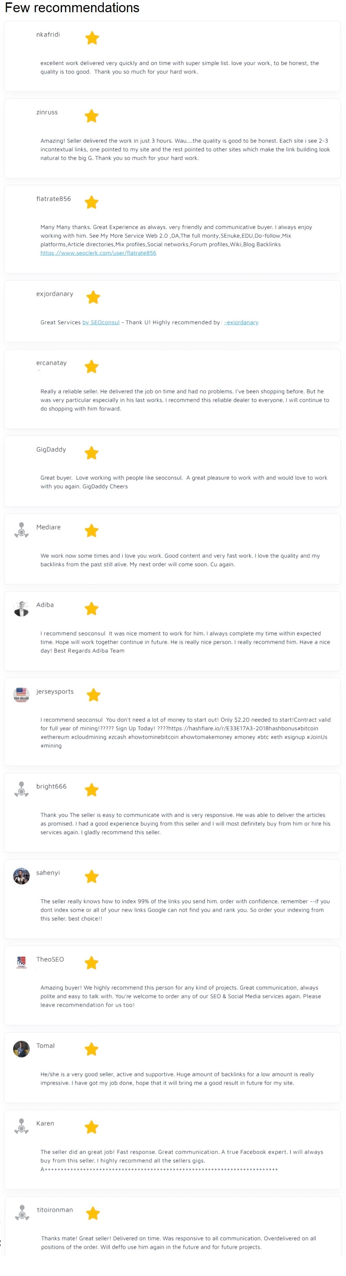346x1276 pixels.
Task: Click the username ercanatay
Action: (51, 363)
